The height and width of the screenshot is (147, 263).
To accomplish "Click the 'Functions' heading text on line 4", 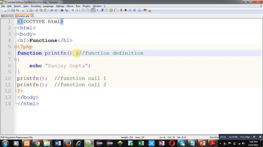I will [x=43, y=40].
